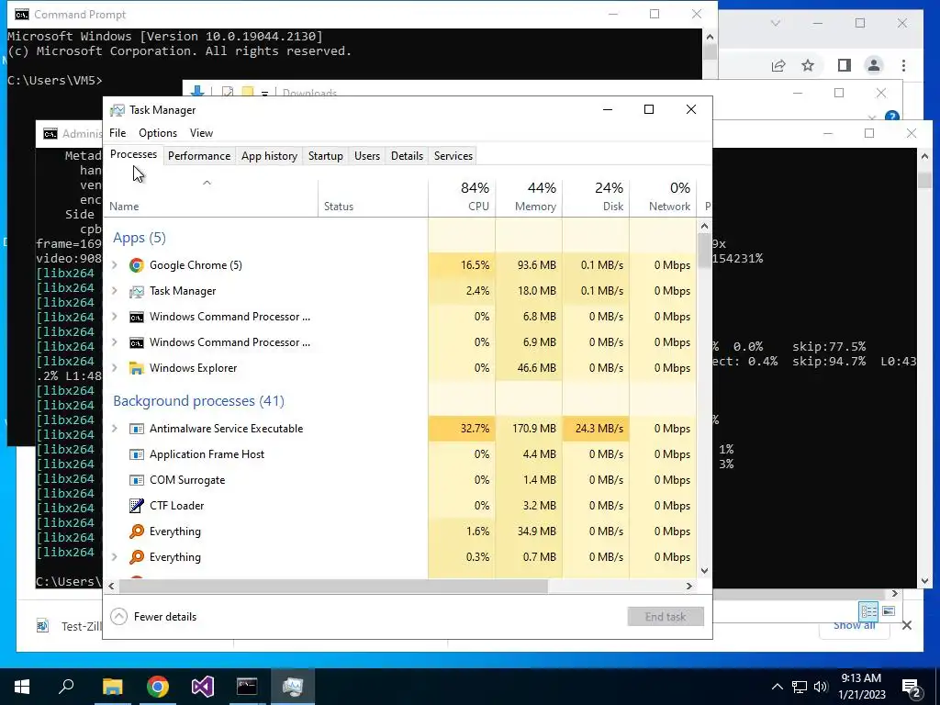Image resolution: width=940 pixels, height=705 pixels.
Task: Select the Processes tab
Action: pos(134,154)
